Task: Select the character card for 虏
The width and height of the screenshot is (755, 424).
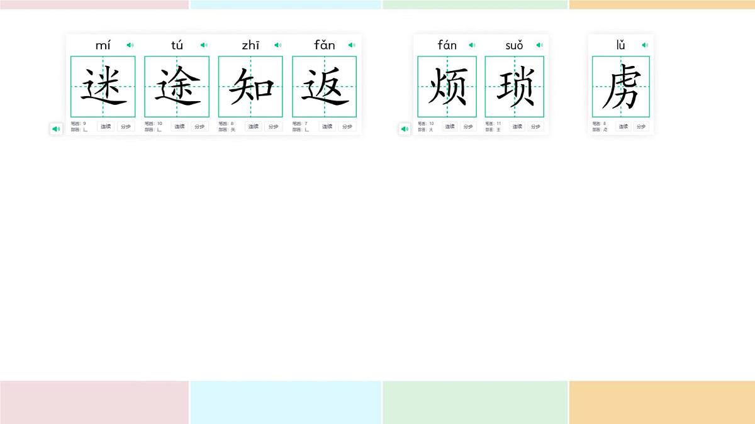Action: click(620, 87)
